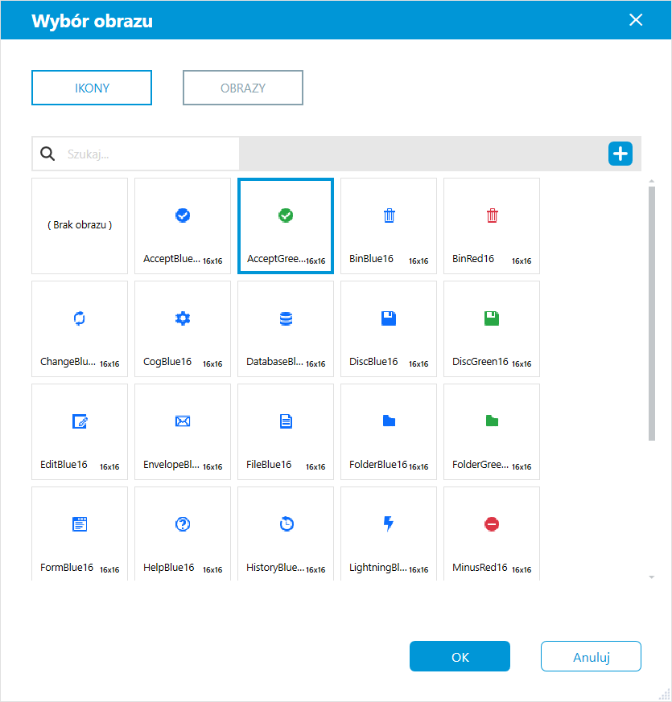The width and height of the screenshot is (672, 702).
Task: Switch to the OBRAZY tab
Action: coord(243,88)
